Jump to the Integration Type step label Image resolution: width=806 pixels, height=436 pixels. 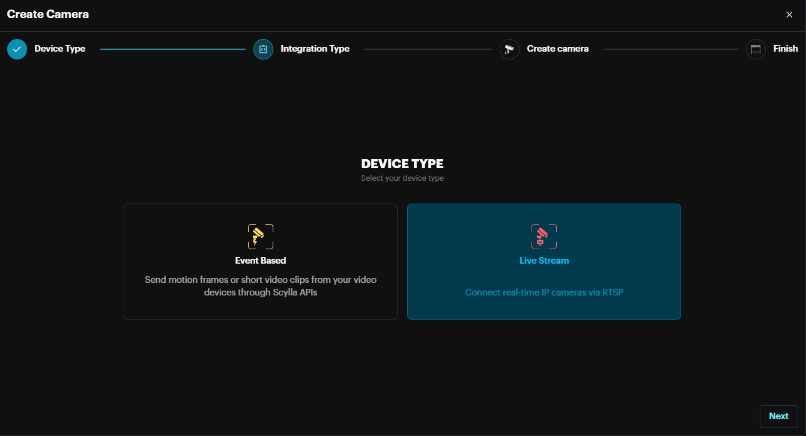click(x=315, y=49)
